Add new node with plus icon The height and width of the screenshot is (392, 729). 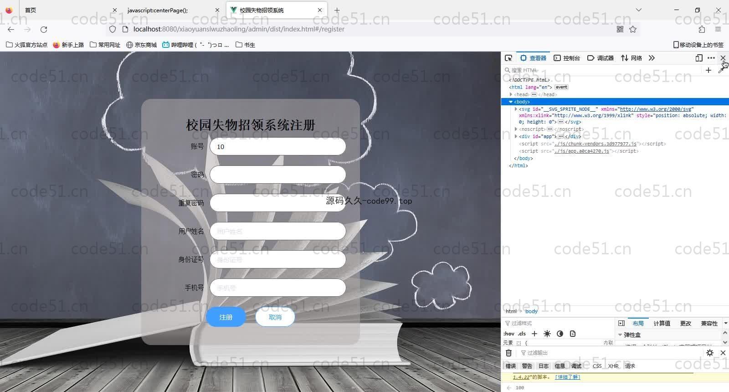pos(708,70)
